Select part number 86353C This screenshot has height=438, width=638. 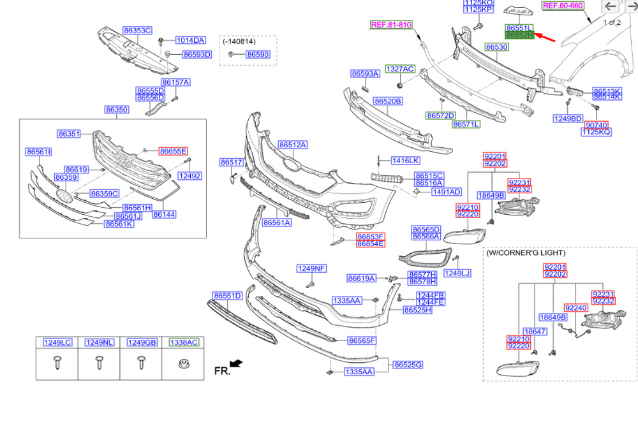pos(138,31)
